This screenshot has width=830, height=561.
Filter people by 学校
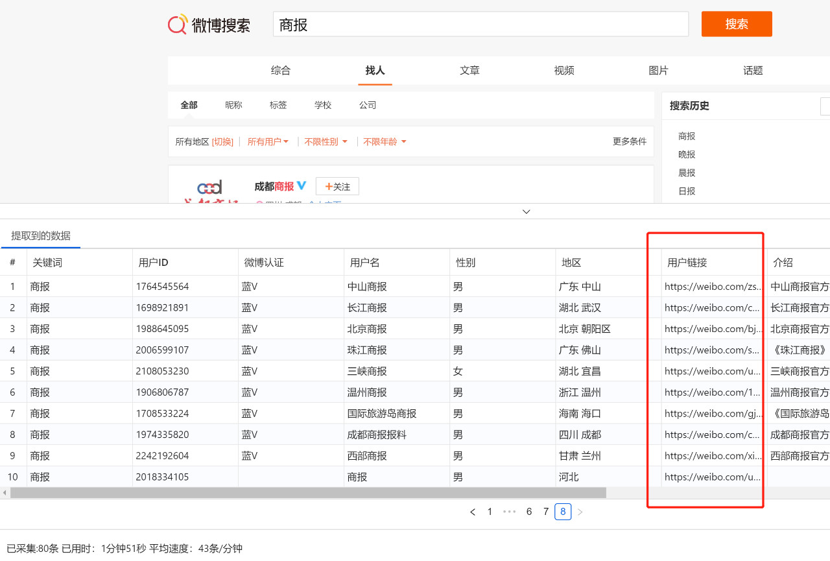(x=323, y=105)
